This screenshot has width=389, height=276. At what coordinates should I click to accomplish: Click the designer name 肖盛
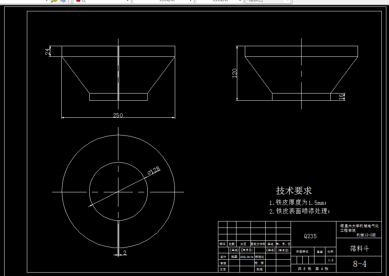[x=234, y=257]
